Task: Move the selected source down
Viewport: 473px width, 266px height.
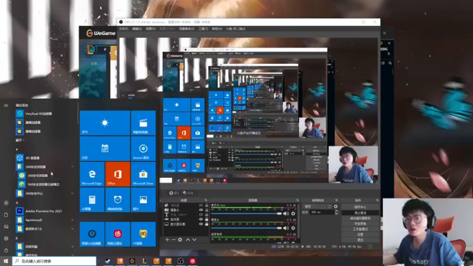Action: click(x=195, y=240)
